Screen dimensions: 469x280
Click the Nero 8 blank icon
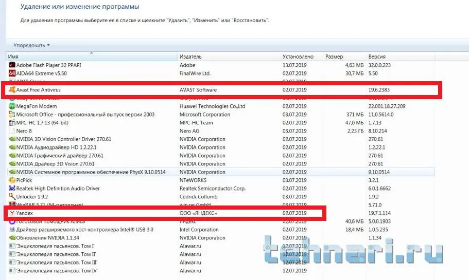(x=12, y=130)
